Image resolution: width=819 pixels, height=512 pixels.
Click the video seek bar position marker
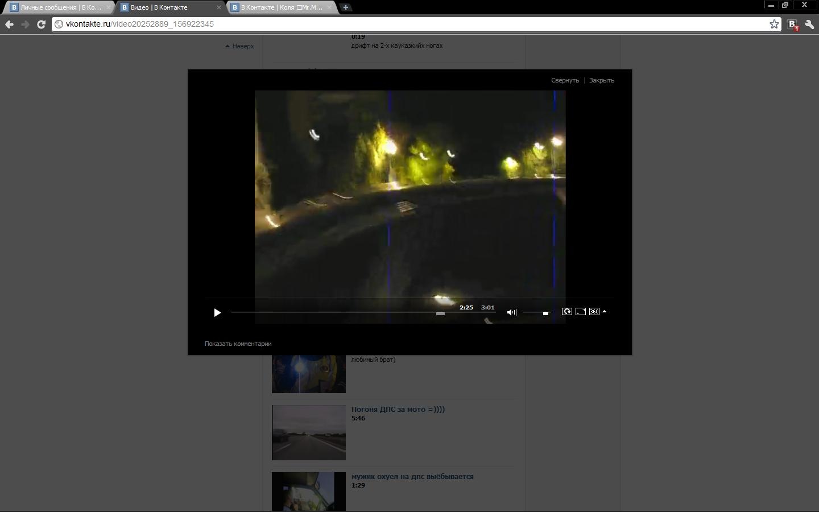[440, 313]
